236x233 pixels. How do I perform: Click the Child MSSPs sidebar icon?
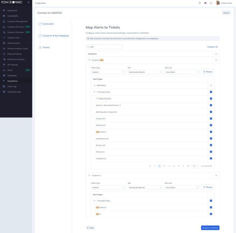[x=4, y=16]
